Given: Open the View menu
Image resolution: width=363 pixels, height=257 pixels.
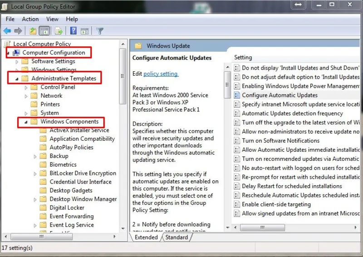Looking at the screenshot, I should coord(52,19).
